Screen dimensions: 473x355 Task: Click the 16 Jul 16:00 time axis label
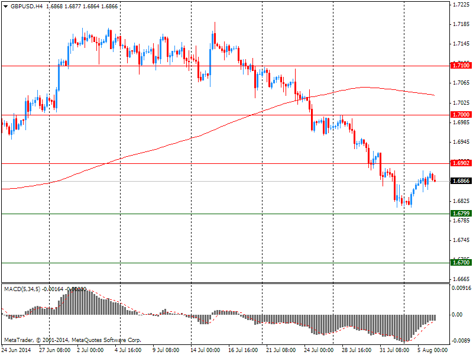pyautogui.click(x=243, y=350)
